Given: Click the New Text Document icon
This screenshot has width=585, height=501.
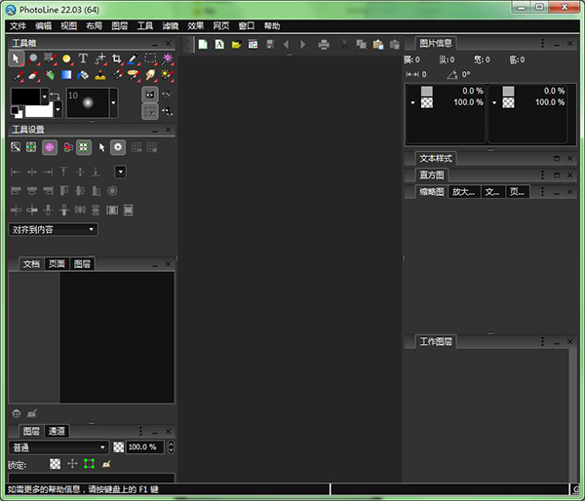Looking at the screenshot, I should 219,45.
